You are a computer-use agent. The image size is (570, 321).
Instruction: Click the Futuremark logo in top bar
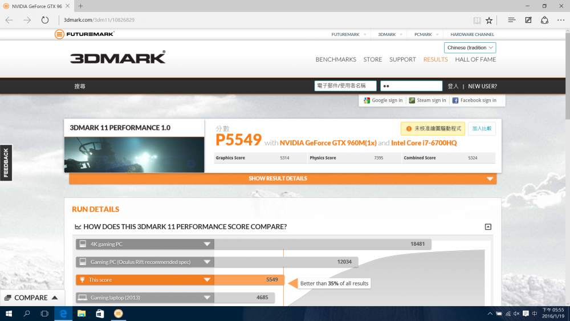click(84, 34)
